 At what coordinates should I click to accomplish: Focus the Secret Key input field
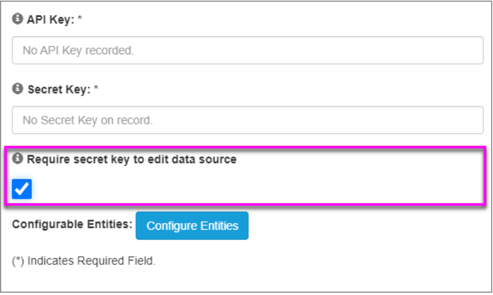pyautogui.click(x=247, y=120)
